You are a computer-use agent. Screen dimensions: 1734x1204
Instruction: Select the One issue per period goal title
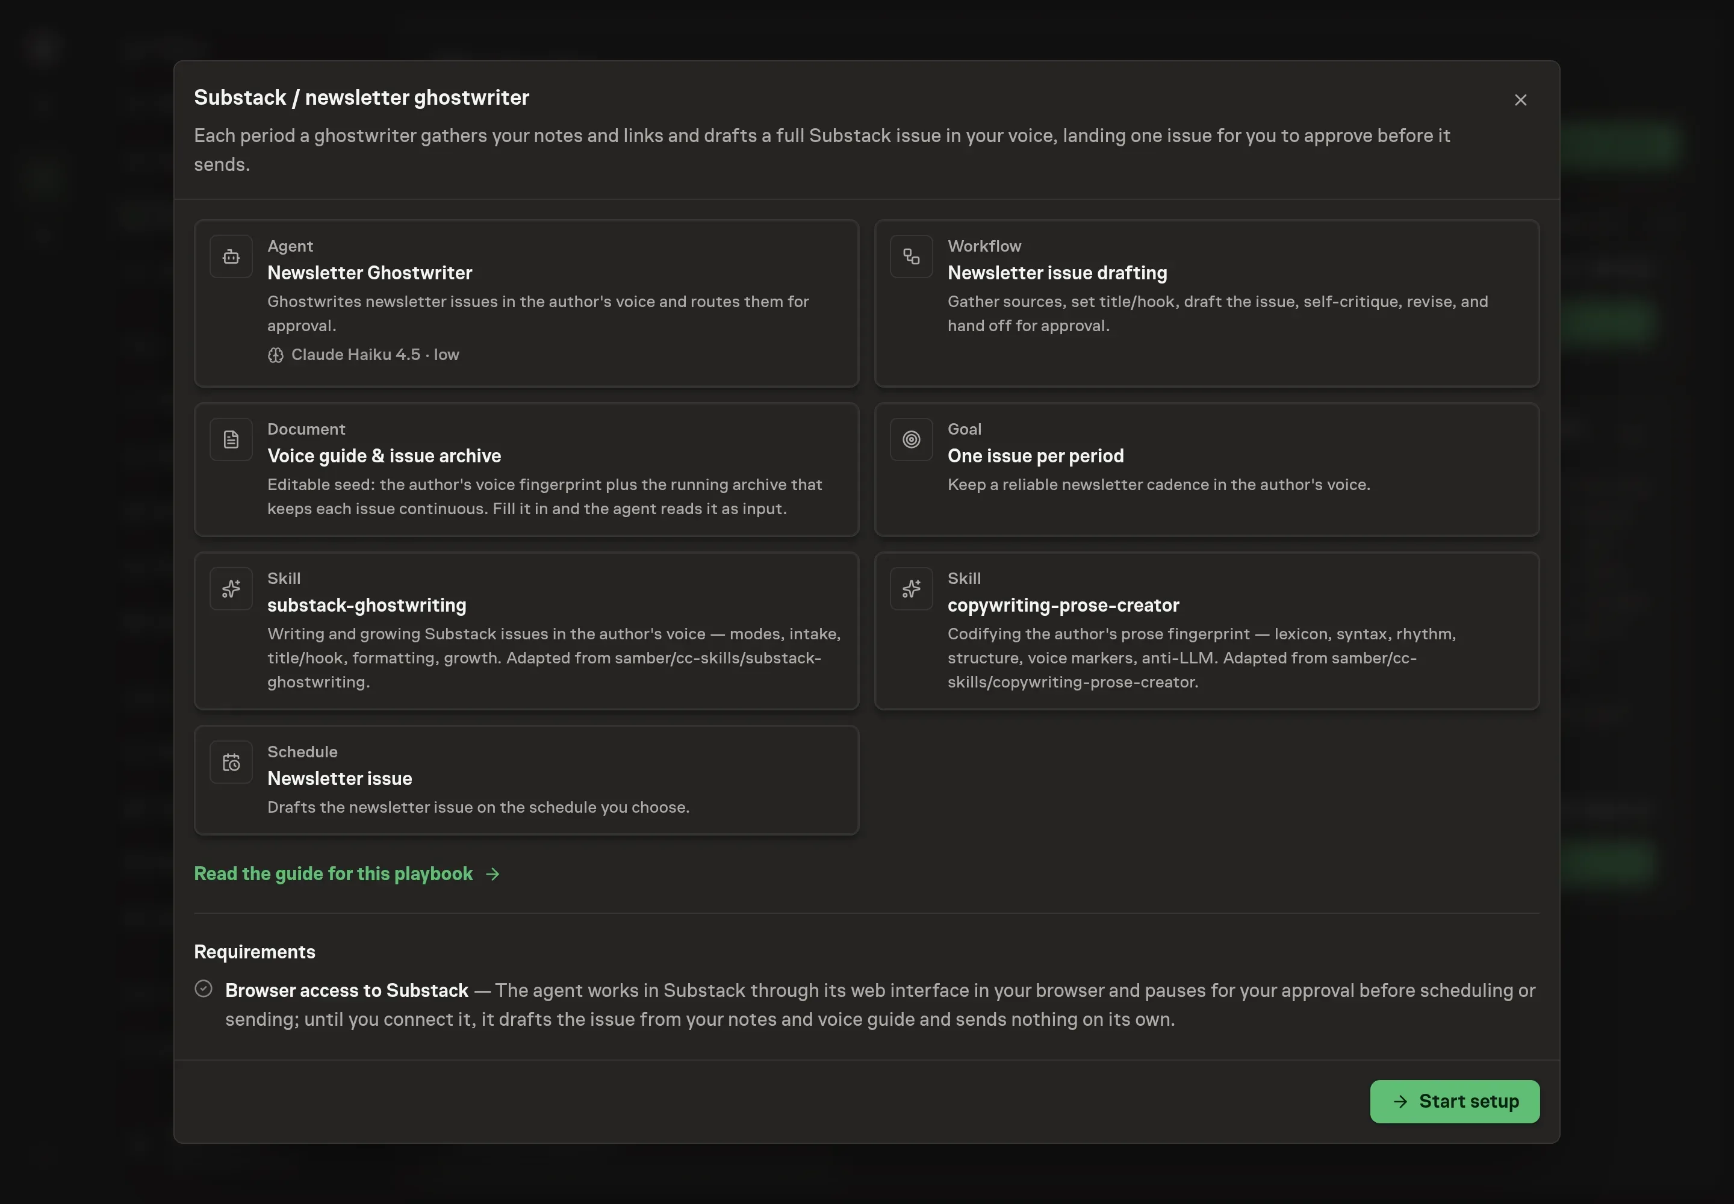1035,456
